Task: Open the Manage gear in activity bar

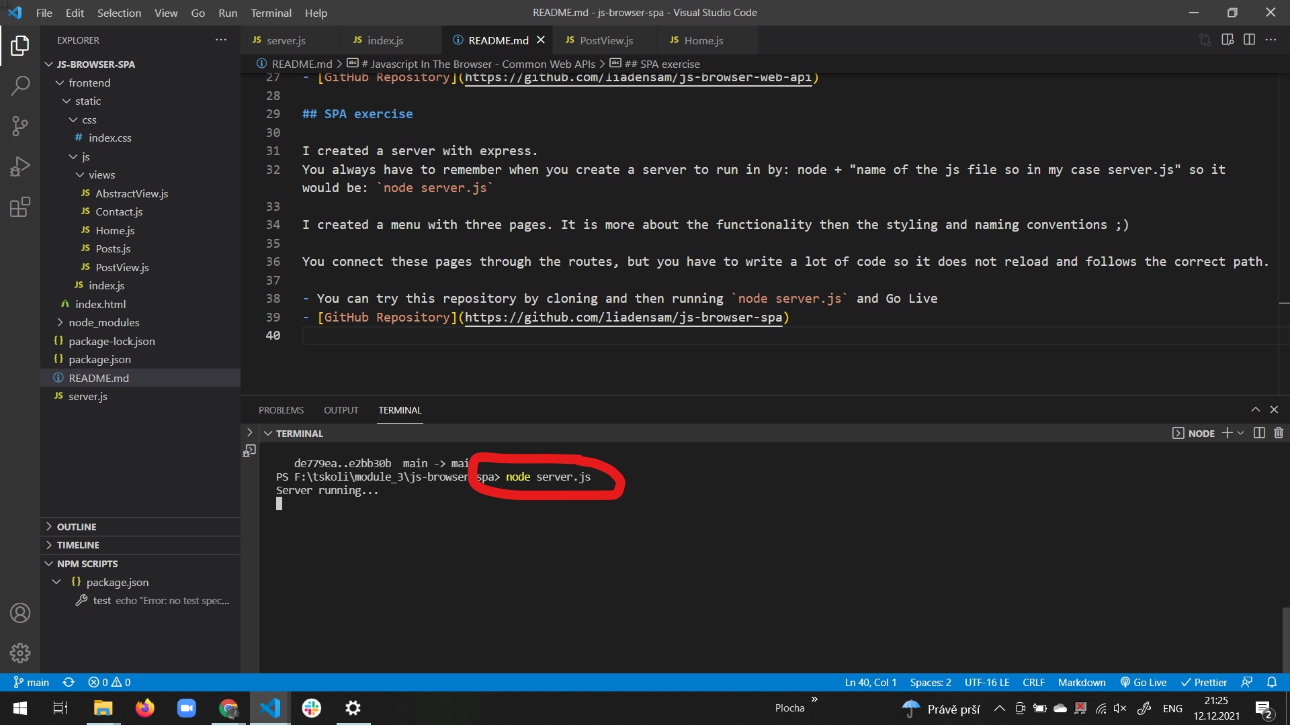Action: coord(20,653)
